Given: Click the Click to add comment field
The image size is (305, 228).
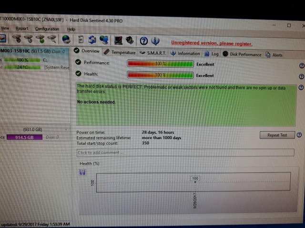Looking at the screenshot, I should 185,152.
